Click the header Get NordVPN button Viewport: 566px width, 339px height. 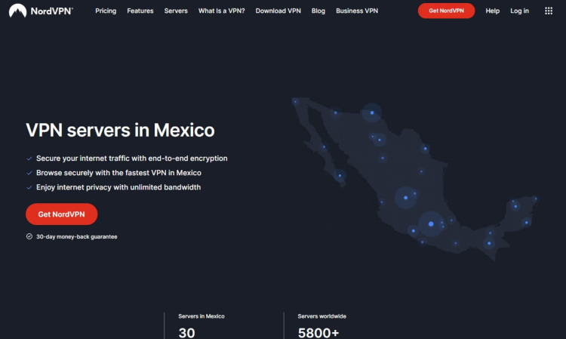pyautogui.click(x=446, y=11)
